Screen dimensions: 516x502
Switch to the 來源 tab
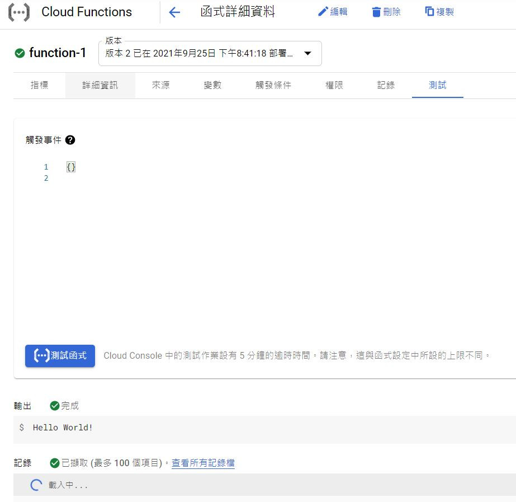pos(160,85)
